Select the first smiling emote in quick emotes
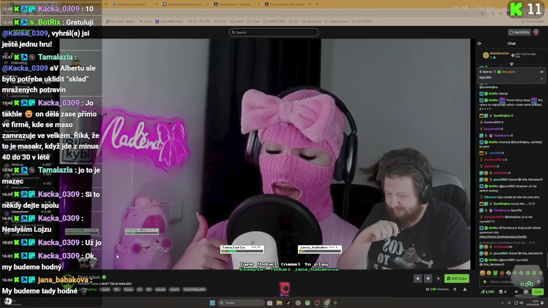The image size is (548, 308). tap(482, 273)
